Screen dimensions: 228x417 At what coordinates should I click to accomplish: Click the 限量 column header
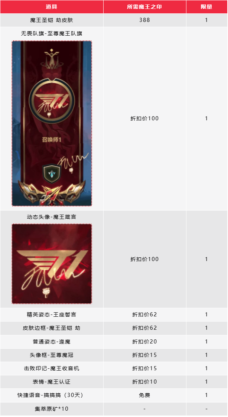pyautogui.click(x=206, y=7)
